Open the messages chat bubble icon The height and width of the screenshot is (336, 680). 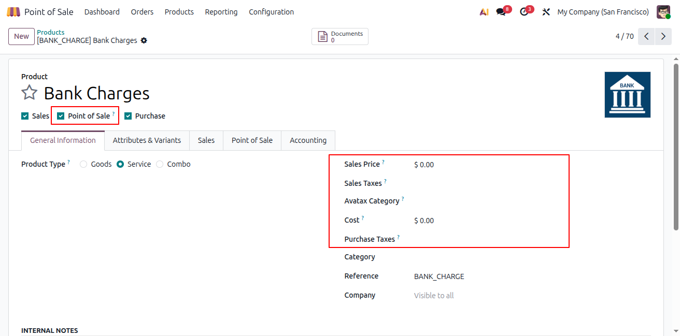501,12
